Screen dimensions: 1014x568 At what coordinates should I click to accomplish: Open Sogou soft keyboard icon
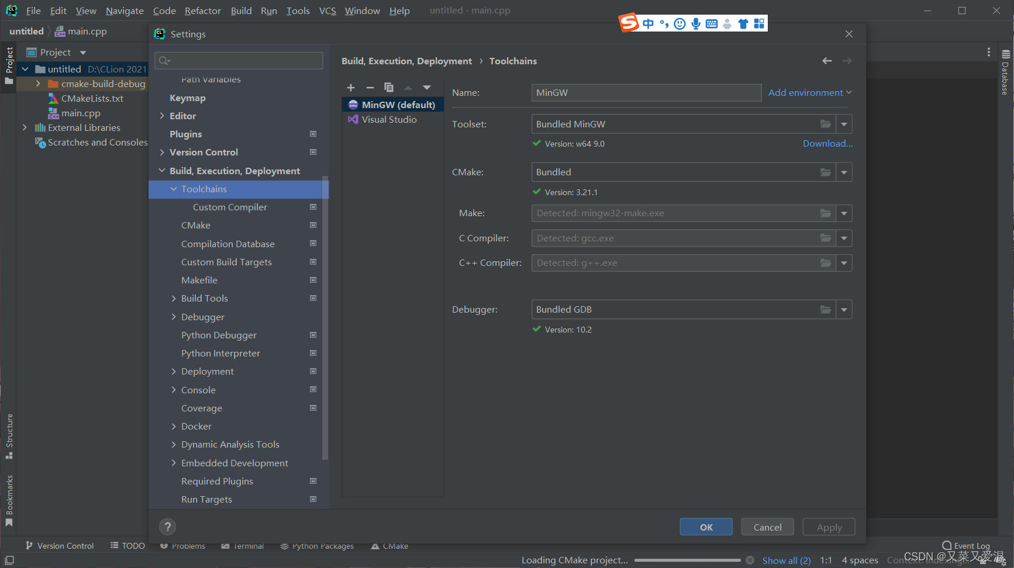[x=712, y=23]
